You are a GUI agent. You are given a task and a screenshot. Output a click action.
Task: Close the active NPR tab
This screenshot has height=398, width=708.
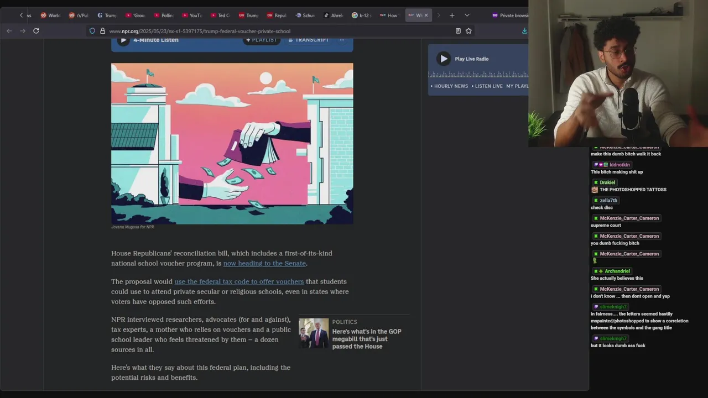[x=426, y=15]
